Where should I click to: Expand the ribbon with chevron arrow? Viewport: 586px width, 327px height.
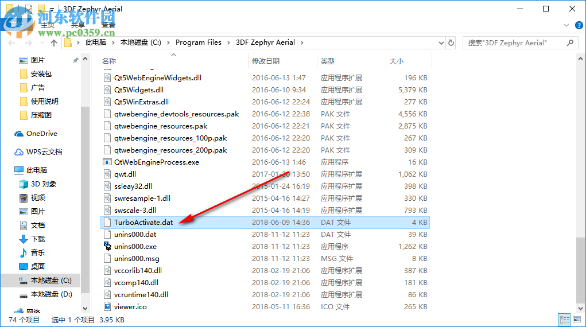point(566,25)
